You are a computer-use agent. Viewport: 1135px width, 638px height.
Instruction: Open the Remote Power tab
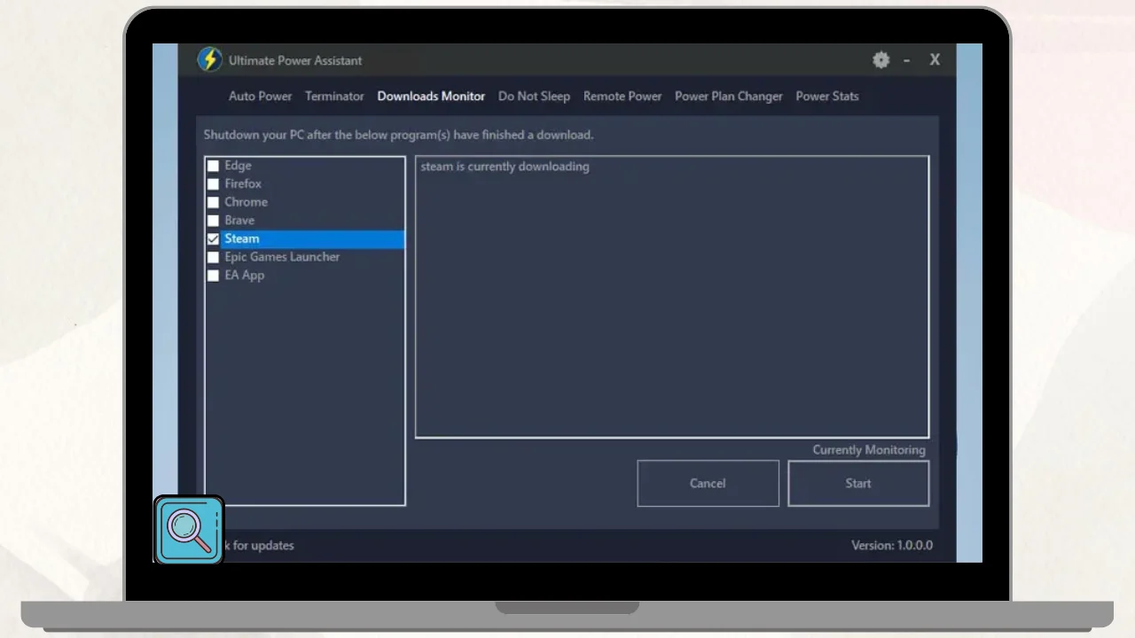622,97
